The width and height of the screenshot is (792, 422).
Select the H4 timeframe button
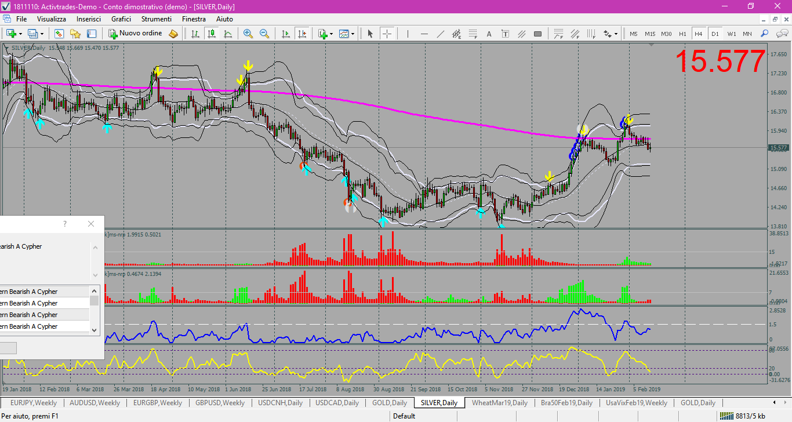[699, 34]
